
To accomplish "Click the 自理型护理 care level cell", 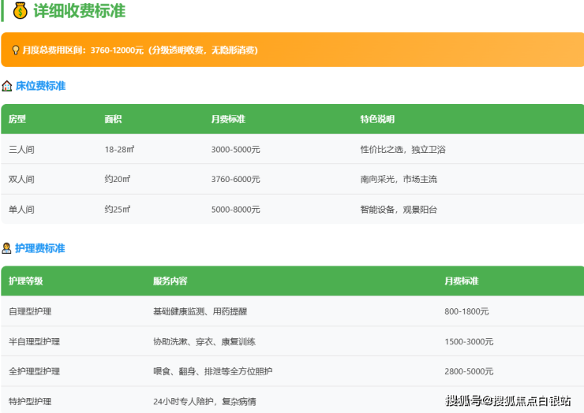I will (30, 311).
